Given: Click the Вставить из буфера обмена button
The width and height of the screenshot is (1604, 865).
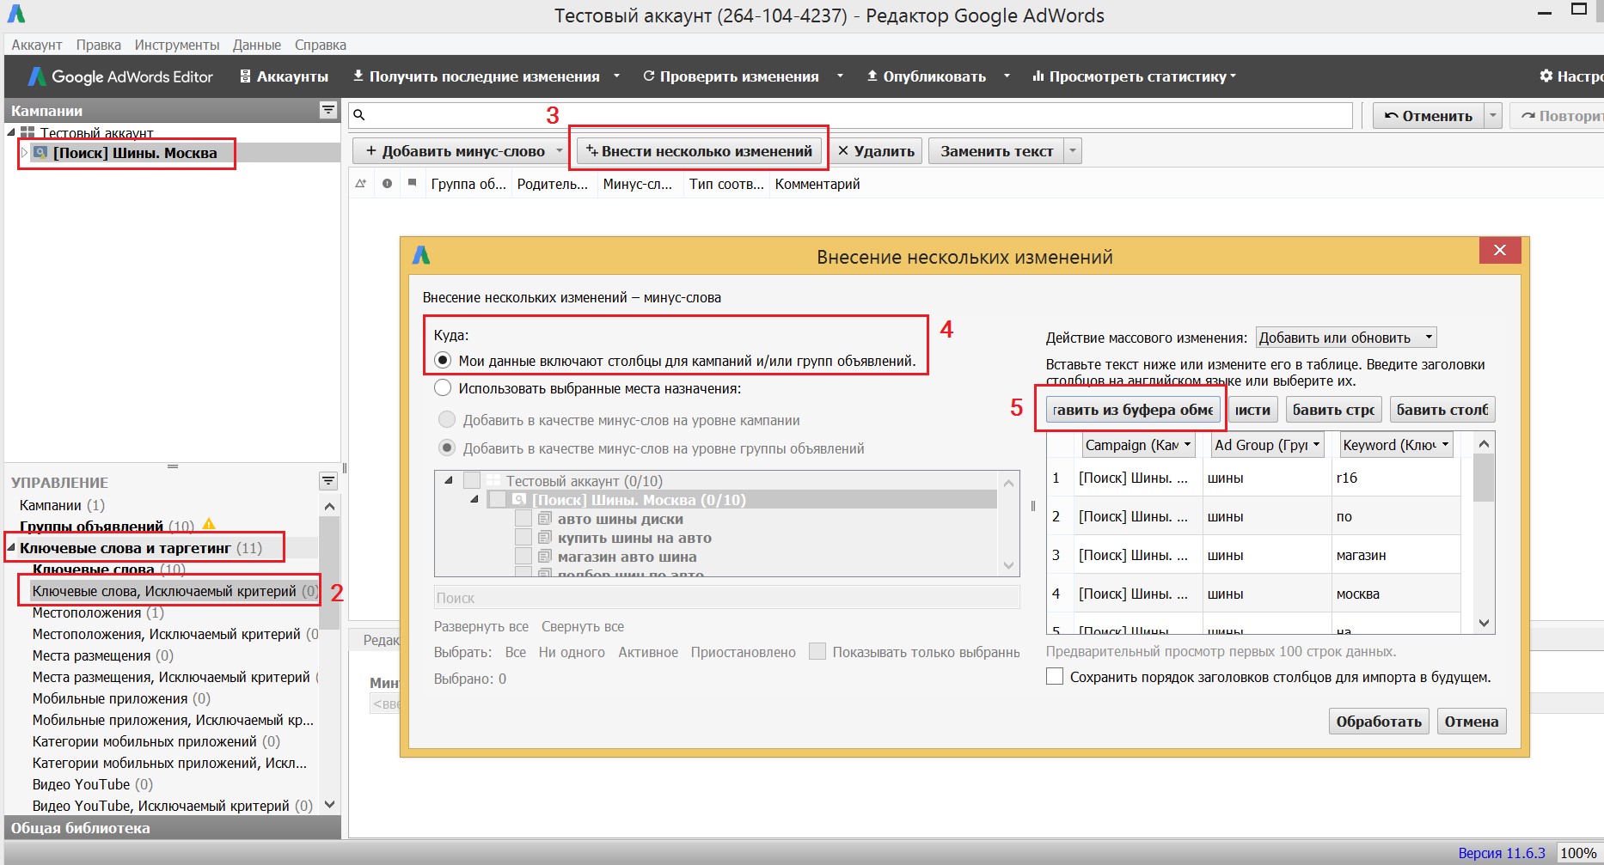Looking at the screenshot, I should (x=1133, y=410).
